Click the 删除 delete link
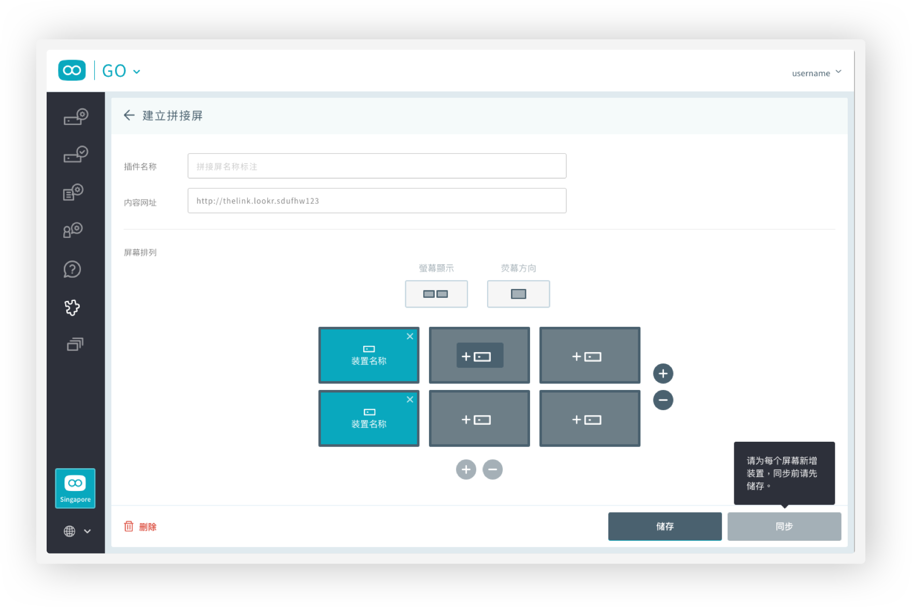The height and width of the screenshot is (607, 912). 140,527
